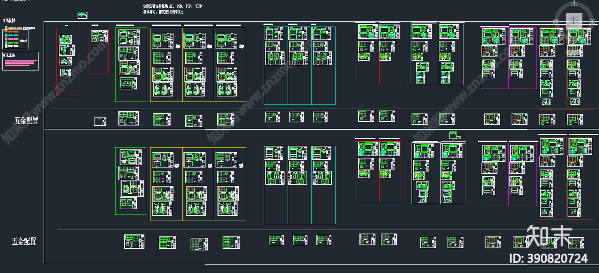Viewport: 599px width, 273px height.
Task: Select the 西 direction on the ViewCube compass
Action: [x=556, y=22]
